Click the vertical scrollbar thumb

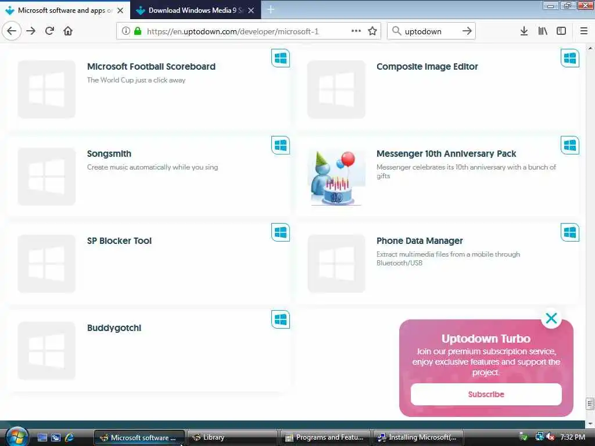pyautogui.click(x=590, y=404)
